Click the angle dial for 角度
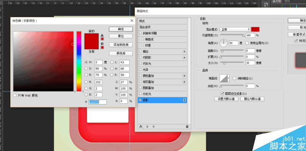The width and height of the screenshot is (306, 151). click(x=224, y=43)
